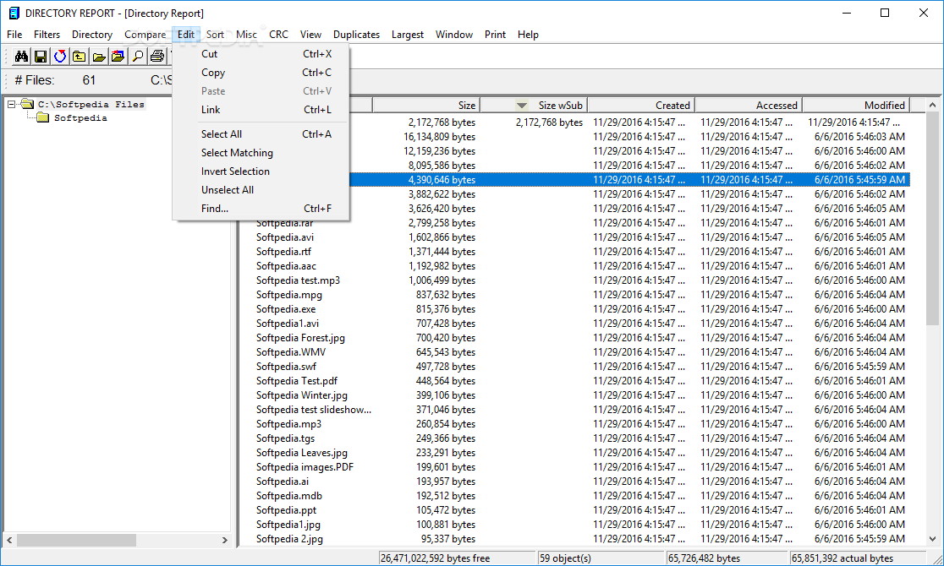Click the binoculars find icon in toolbar
944x566 pixels.
click(x=21, y=57)
